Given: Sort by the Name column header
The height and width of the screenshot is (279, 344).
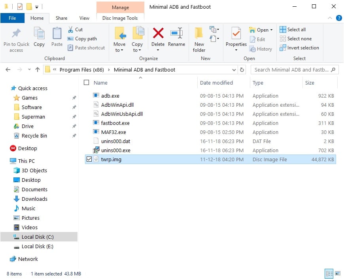Looking at the screenshot, I should (100, 83).
